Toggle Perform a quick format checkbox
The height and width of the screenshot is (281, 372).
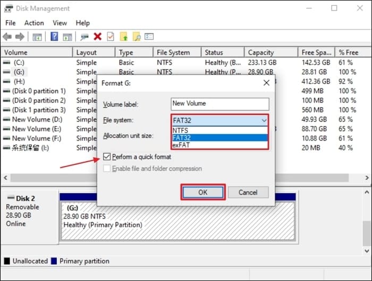pyautogui.click(x=108, y=157)
